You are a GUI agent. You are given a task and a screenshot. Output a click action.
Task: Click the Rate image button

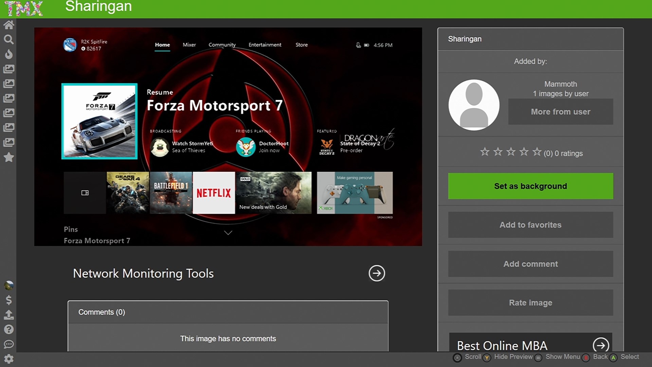(530, 302)
